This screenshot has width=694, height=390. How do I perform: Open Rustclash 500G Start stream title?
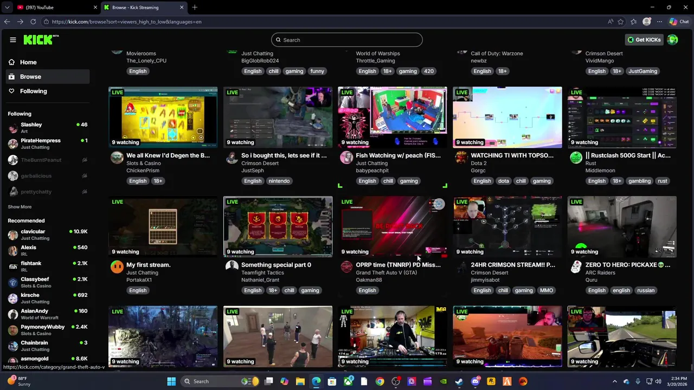pyautogui.click(x=628, y=155)
